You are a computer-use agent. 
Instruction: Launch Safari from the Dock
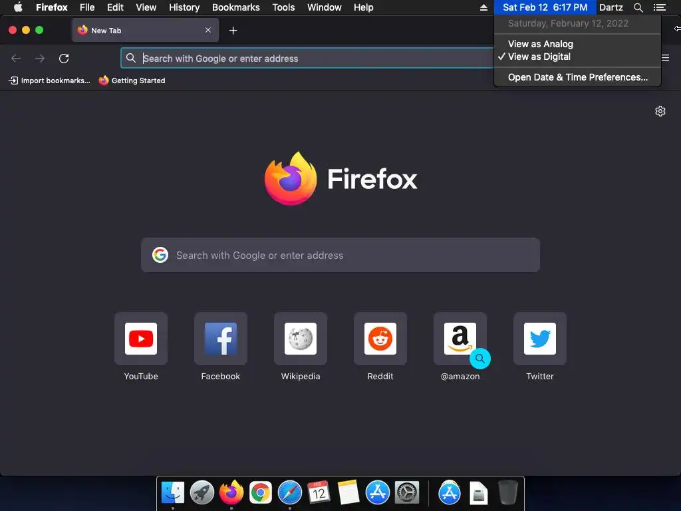(290, 493)
